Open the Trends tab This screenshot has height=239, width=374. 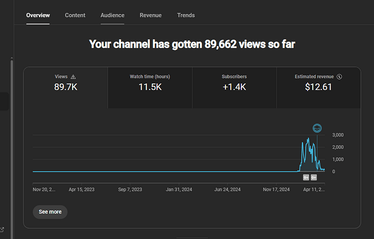(x=186, y=15)
